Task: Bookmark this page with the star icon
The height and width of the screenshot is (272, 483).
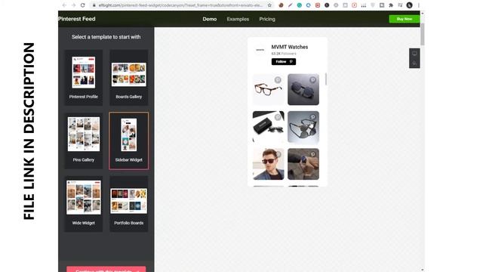Action: (269, 5)
